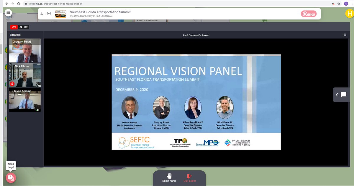Open the Need help question icon

(11, 177)
